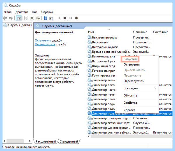The height and width of the screenshot is (151, 175).
Task: Select Диспетчер учетных веб-записей service name
Action: [111, 132]
